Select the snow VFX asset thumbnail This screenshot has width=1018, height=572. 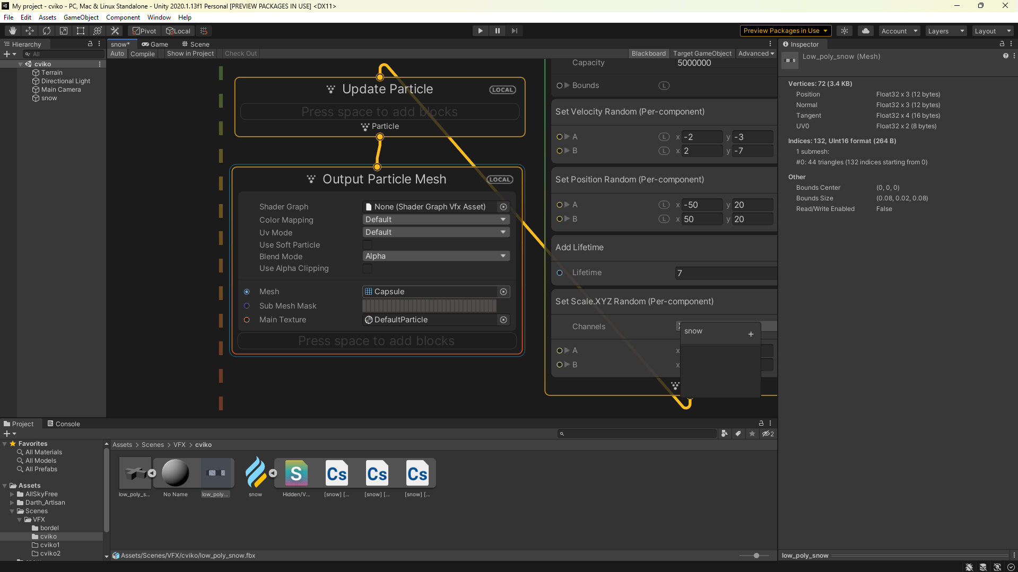pos(256,473)
